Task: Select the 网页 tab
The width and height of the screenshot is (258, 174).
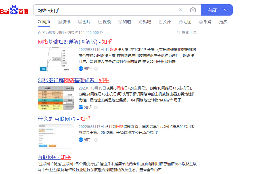Action: [44, 22]
